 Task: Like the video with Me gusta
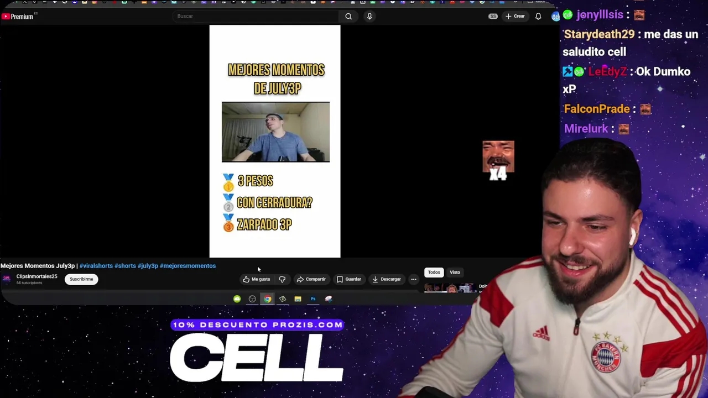[x=257, y=279]
